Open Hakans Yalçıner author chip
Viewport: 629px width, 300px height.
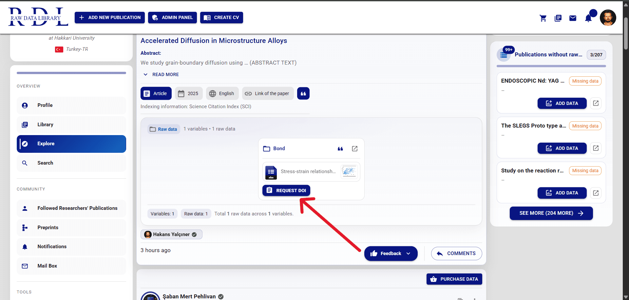point(171,234)
